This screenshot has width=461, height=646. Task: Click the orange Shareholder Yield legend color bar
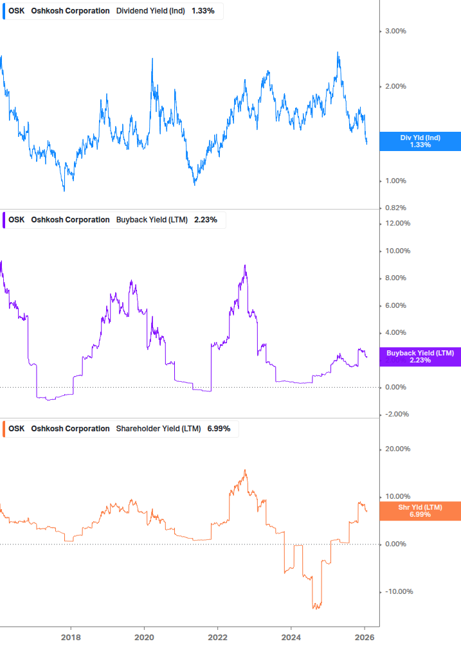4,429
